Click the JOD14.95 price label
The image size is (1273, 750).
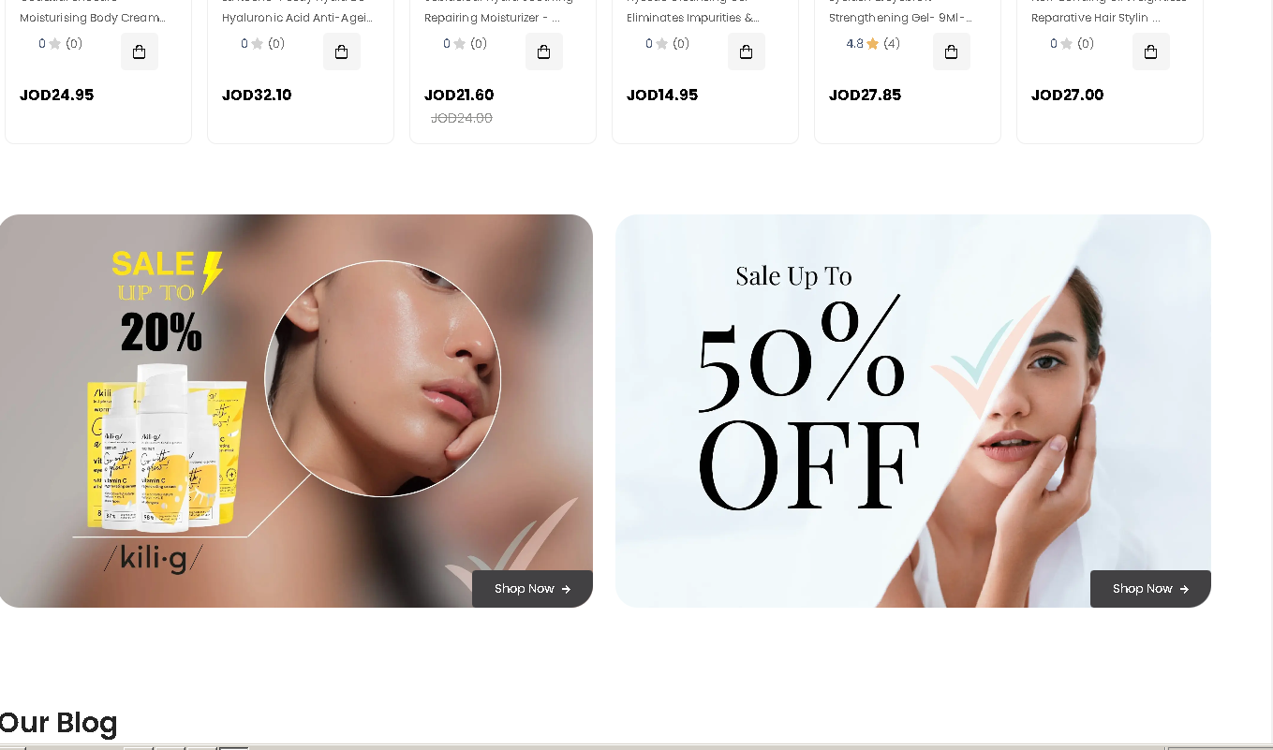(662, 95)
